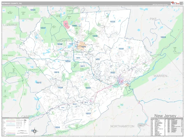Click the SUSSEX county label
This screenshot has height=138, width=185.
(x=177, y=53)
